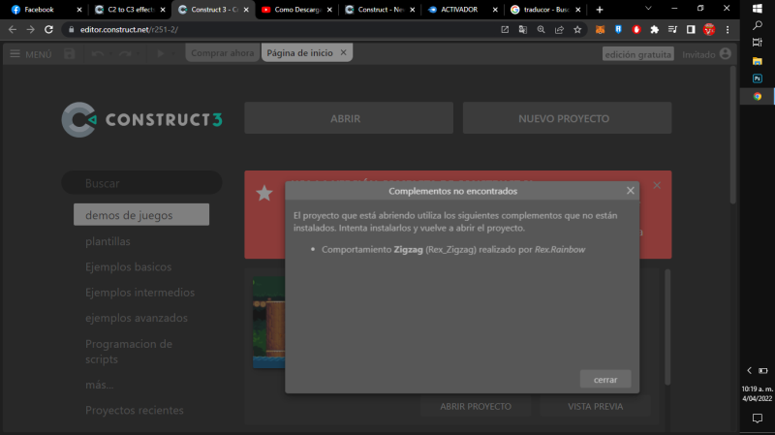
Task: Open the media control playlist icon
Action: pyautogui.click(x=672, y=30)
